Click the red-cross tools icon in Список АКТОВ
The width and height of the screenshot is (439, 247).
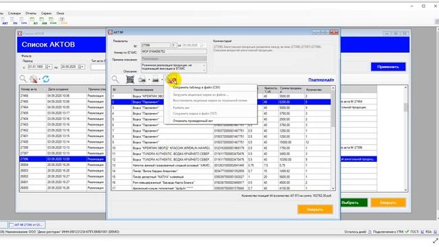coord(34,79)
